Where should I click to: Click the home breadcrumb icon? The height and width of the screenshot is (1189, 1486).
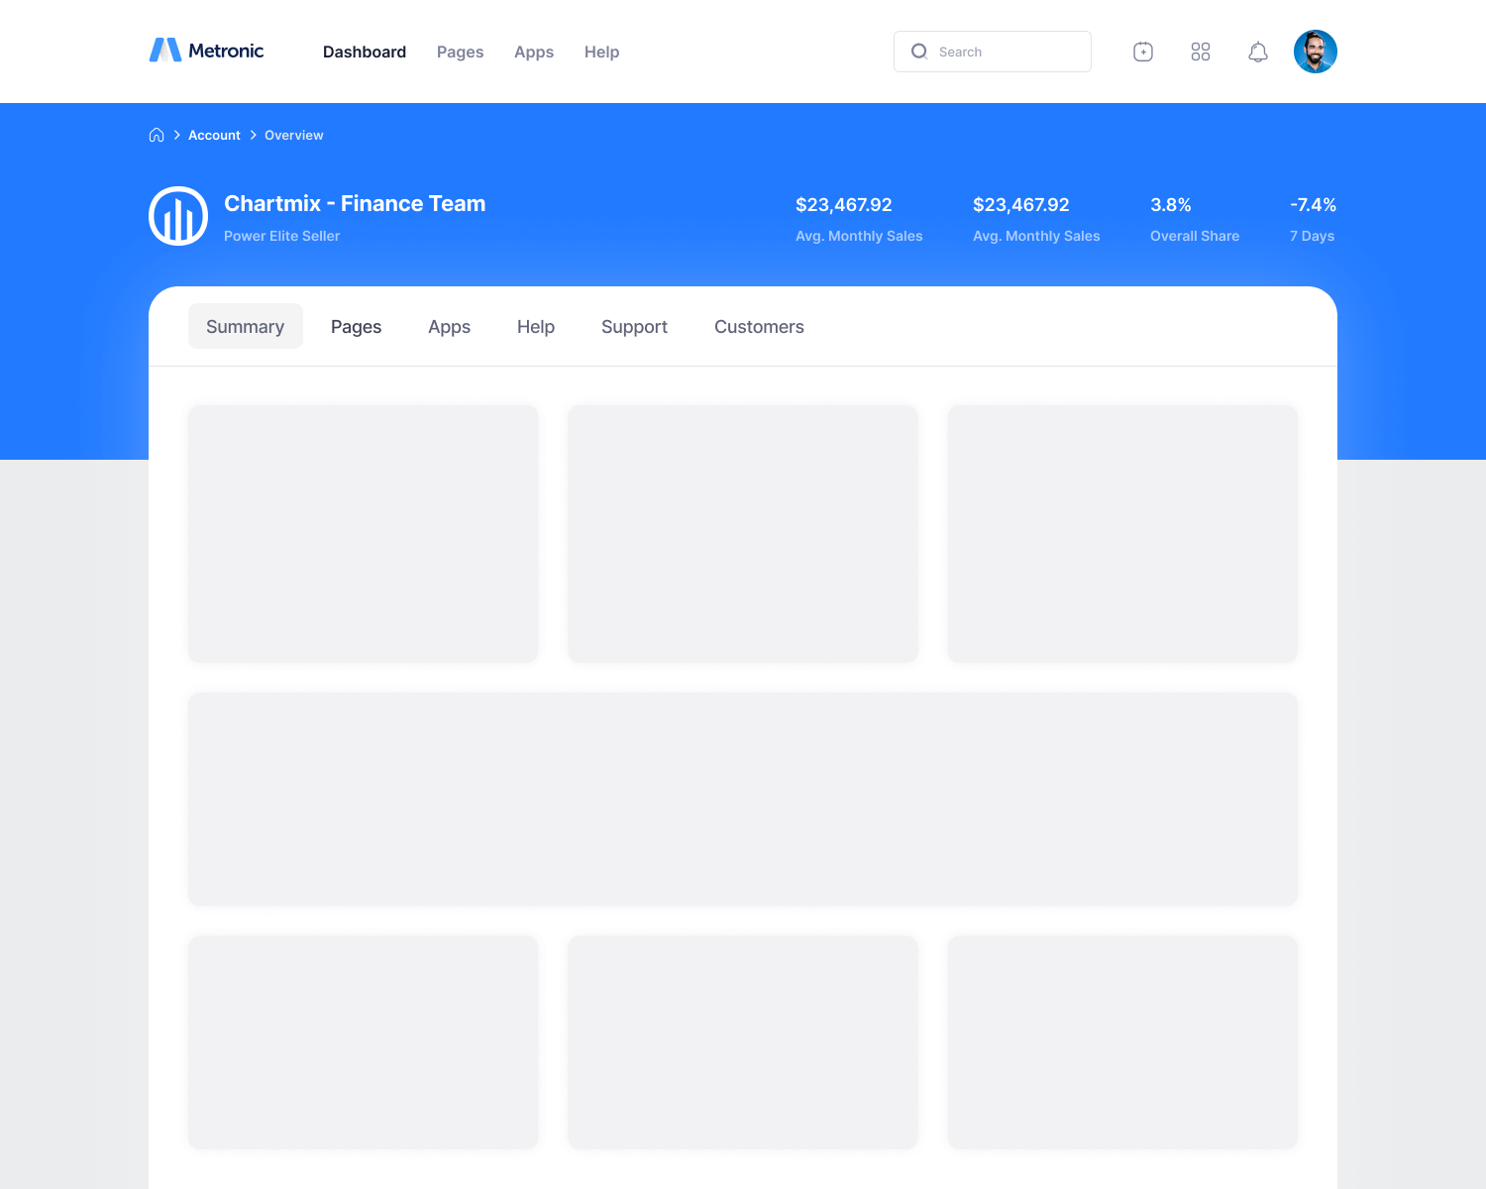coord(157,135)
